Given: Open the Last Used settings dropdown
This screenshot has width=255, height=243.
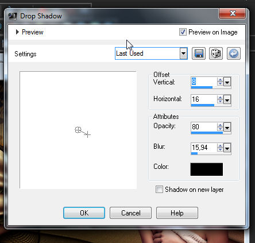Looking at the screenshot, I should pos(183,53).
